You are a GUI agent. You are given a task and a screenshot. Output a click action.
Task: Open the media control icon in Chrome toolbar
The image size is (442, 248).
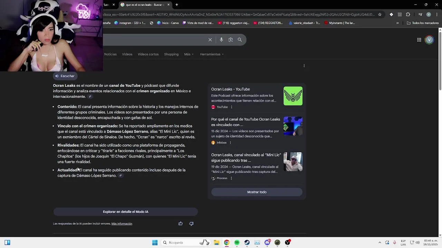420,14
